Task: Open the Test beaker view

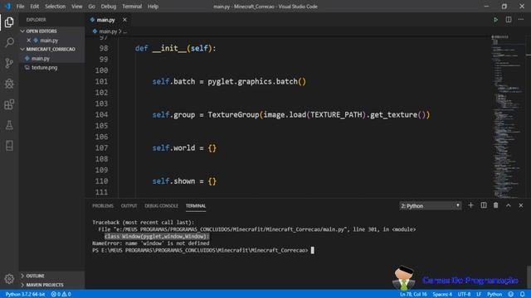Action: (9, 125)
